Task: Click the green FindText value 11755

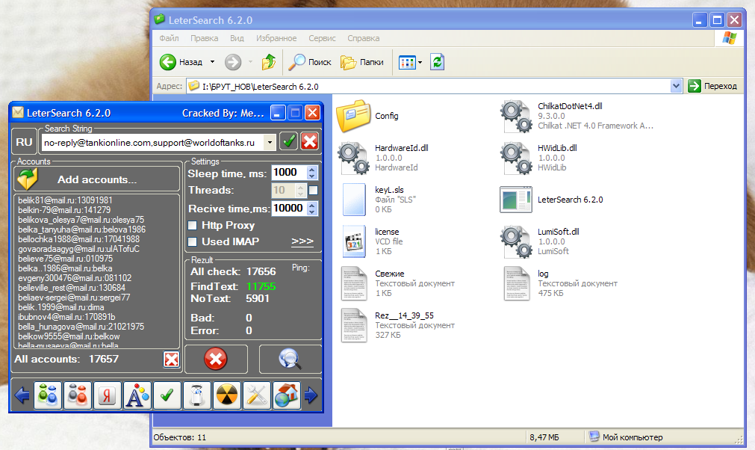Action: [x=261, y=286]
